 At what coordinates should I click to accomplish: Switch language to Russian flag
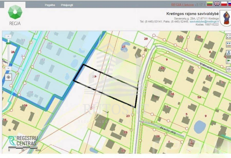click(230, 4)
